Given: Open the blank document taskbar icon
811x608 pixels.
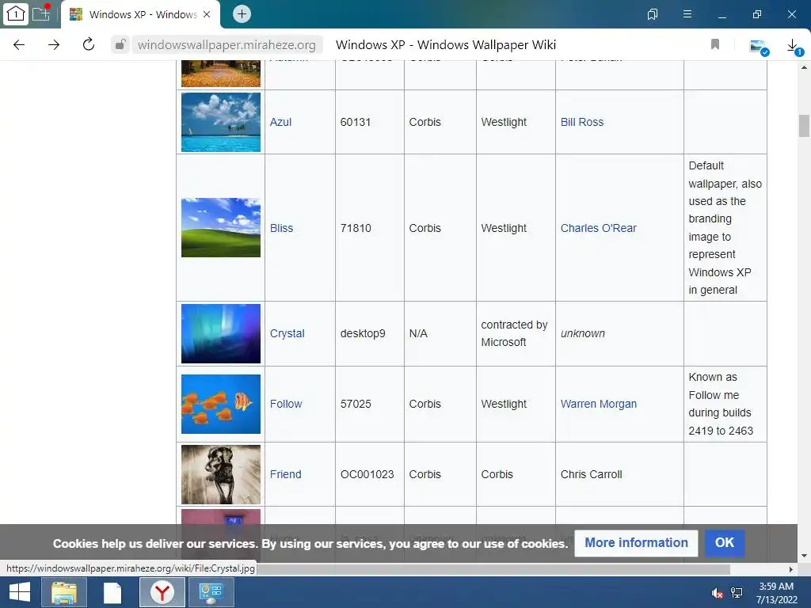Looking at the screenshot, I should [112, 592].
